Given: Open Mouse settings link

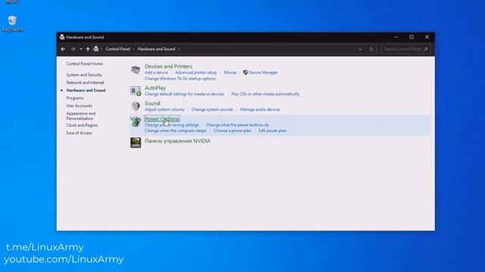Looking at the screenshot, I should [x=230, y=73].
